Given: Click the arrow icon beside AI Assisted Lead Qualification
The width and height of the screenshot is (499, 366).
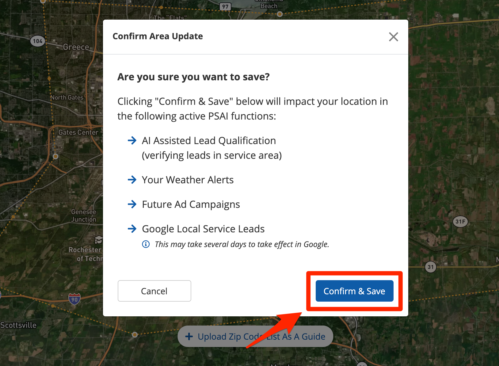Looking at the screenshot, I should click(x=132, y=141).
